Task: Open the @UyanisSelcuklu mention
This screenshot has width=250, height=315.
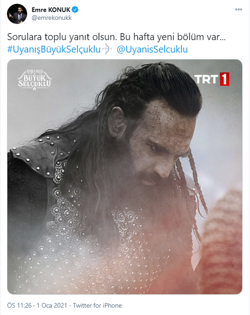Action: click(152, 49)
